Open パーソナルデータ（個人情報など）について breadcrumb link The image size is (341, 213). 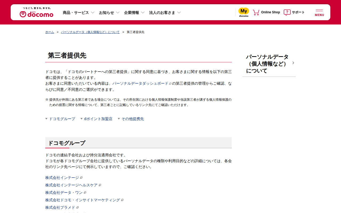click(x=90, y=32)
